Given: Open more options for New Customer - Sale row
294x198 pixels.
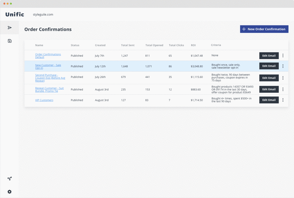Looking at the screenshot, I should (x=283, y=66).
